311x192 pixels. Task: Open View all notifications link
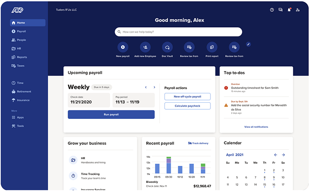pyautogui.click(x=256, y=127)
